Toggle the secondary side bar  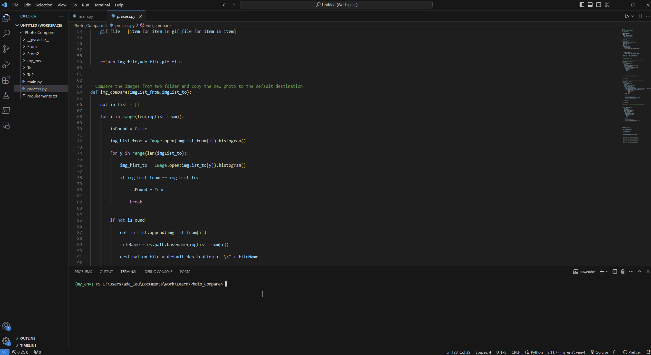598,5
